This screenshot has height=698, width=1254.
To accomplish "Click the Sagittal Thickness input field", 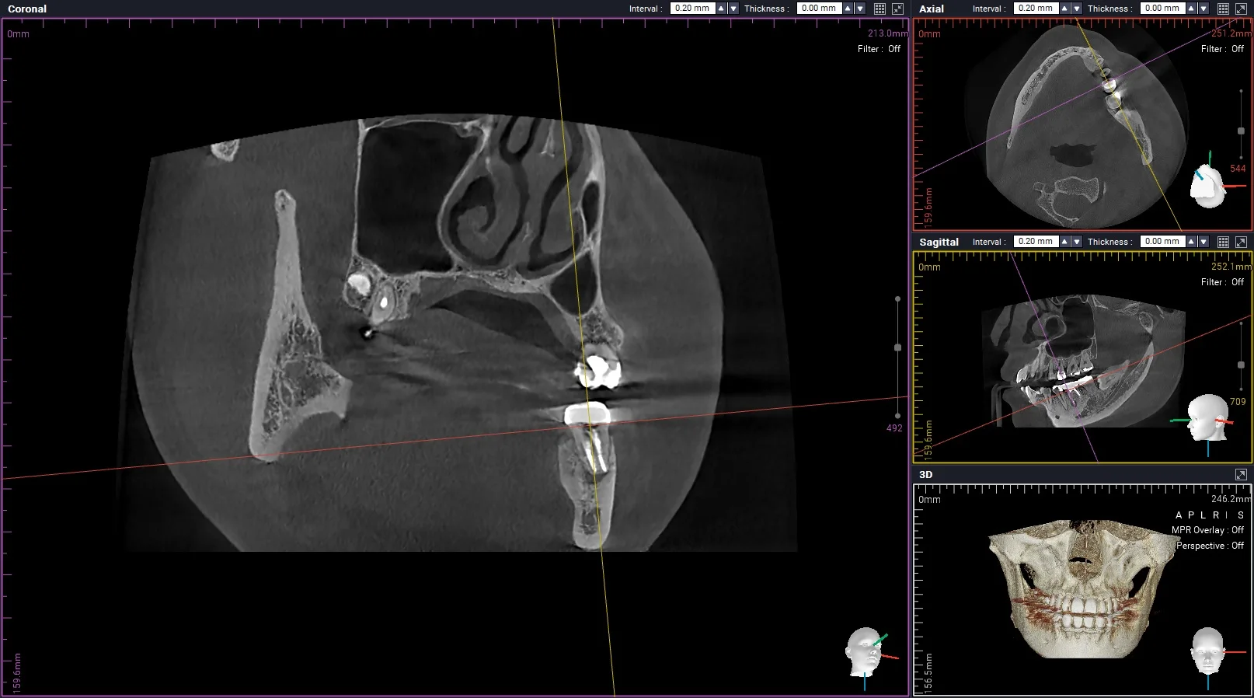I will click(x=1162, y=242).
